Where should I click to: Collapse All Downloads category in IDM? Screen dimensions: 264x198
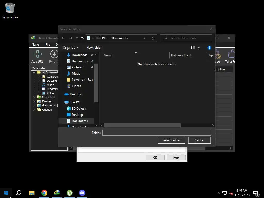(34, 72)
